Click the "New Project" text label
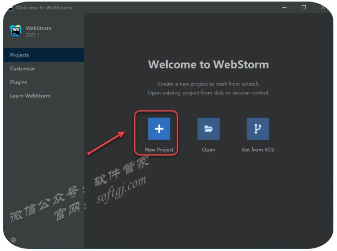 pyautogui.click(x=159, y=150)
